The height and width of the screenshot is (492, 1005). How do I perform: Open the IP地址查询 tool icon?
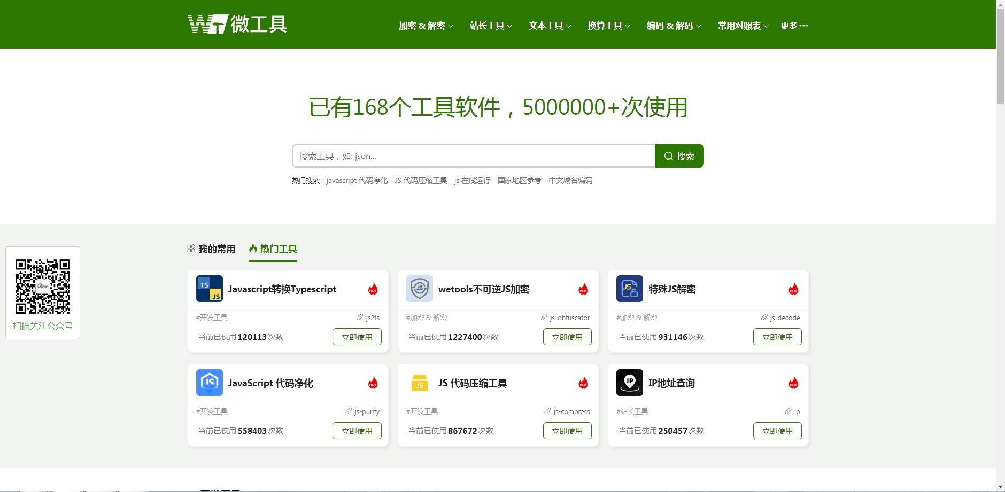pyautogui.click(x=630, y=383)
